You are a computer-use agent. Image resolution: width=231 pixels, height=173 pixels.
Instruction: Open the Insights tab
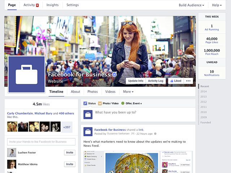[52, 5]
